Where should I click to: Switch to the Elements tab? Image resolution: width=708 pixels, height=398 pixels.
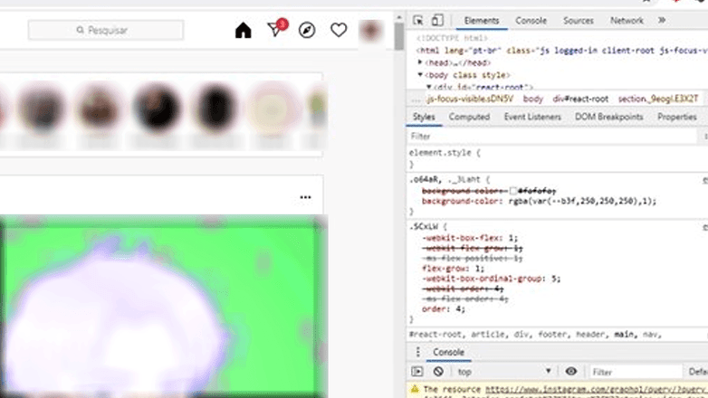tap(482, 21)
